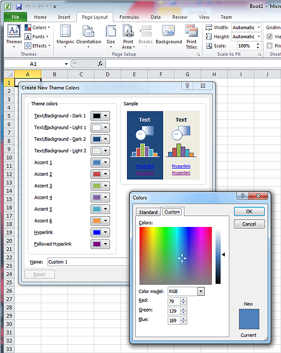
Task: Open theme Effects menu in ribbon
Action: point(38,46)
